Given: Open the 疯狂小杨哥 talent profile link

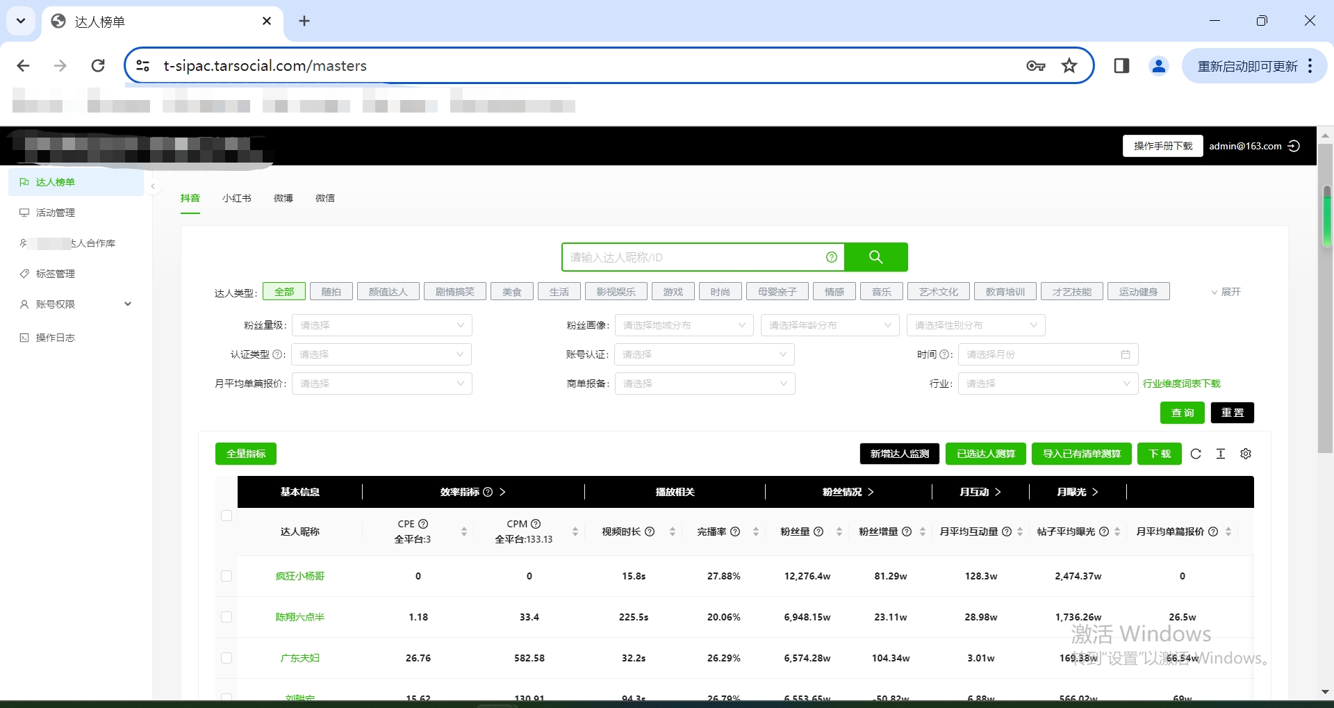Looking at the screenshot, I should pos(300,576).
